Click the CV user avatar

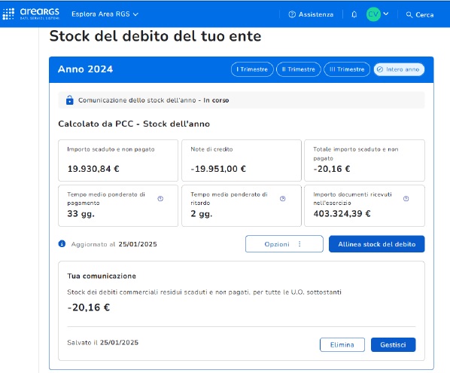pyautogui.click(x=373, y=14)
